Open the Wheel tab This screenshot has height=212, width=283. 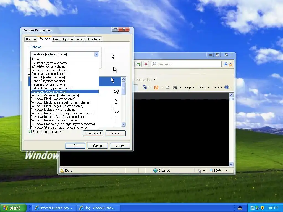(x=80, y=39)
